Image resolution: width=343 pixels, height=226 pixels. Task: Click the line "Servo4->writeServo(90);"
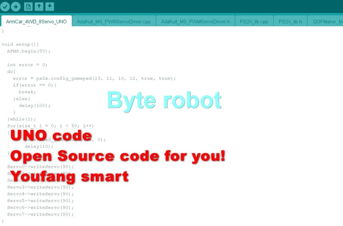[x=40, y=194]
